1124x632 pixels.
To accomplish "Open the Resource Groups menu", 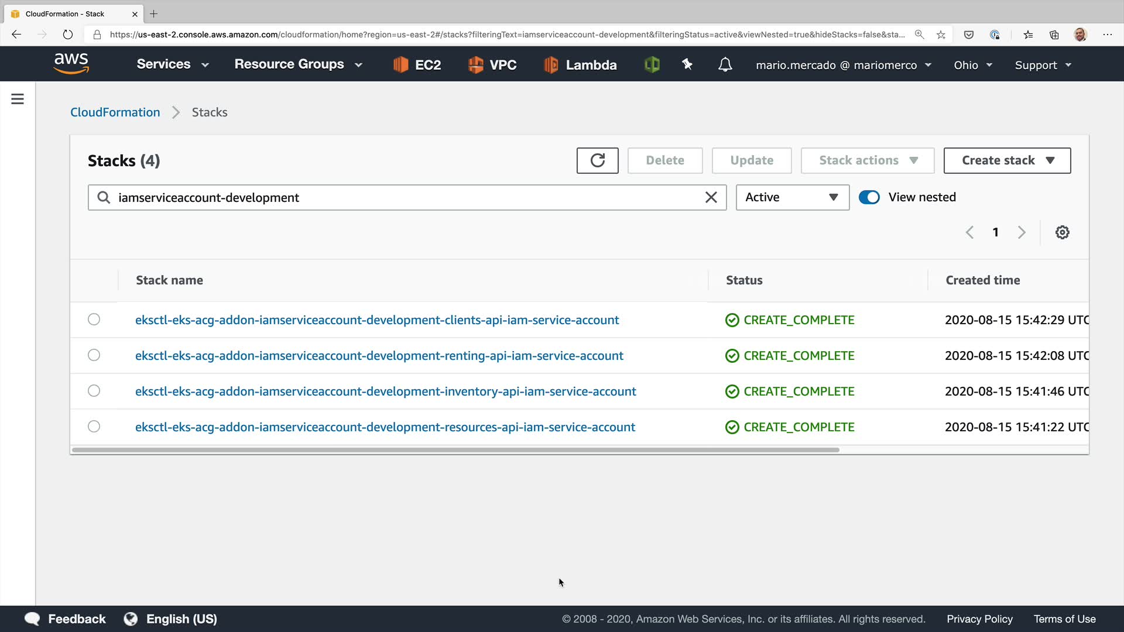I will coord(298,64).
